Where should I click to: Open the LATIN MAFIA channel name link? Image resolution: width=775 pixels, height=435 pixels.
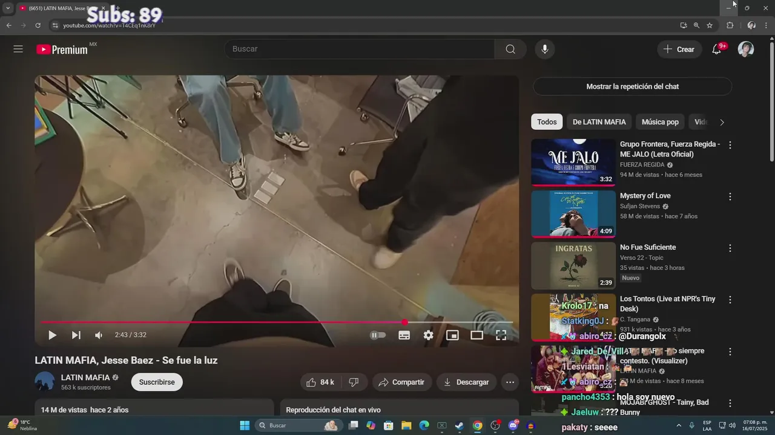coord(85,378)
